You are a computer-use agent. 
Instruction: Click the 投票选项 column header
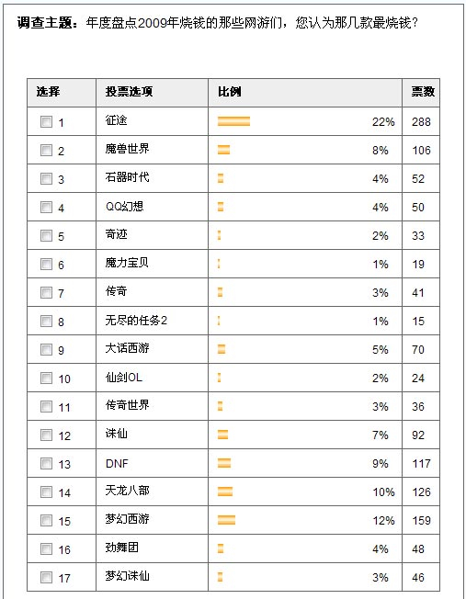tap(129, 92)
